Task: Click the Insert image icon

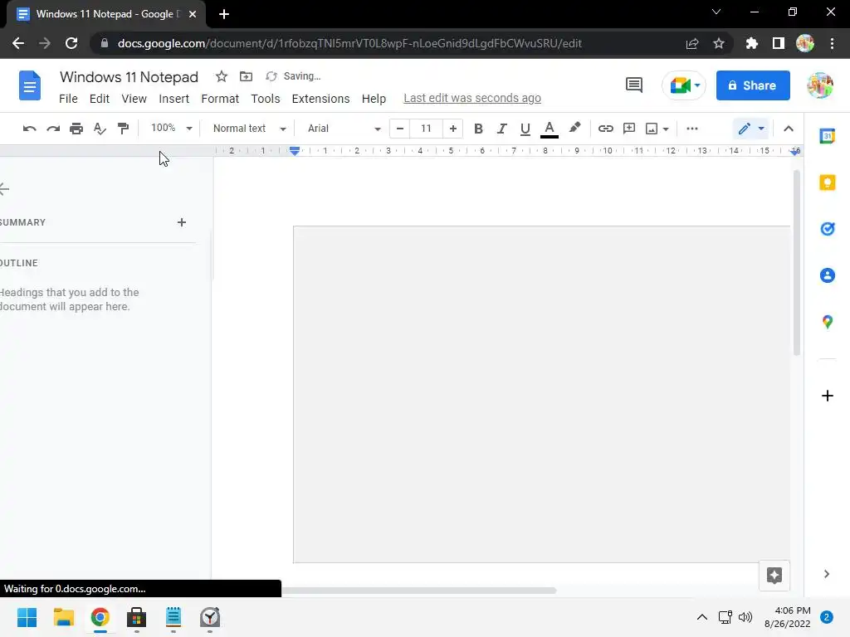Action: point(652,129)
